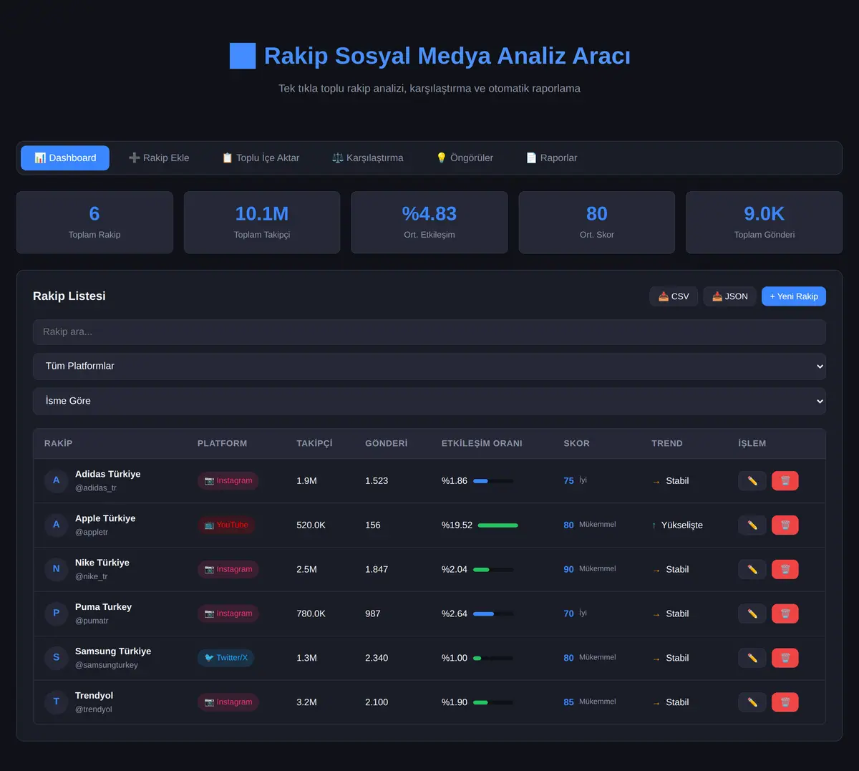Viewport: 859px width, 771px height.
Task: Edit Nike Türkiye entry
Action: pyautogui.click(x=752, y=570)
